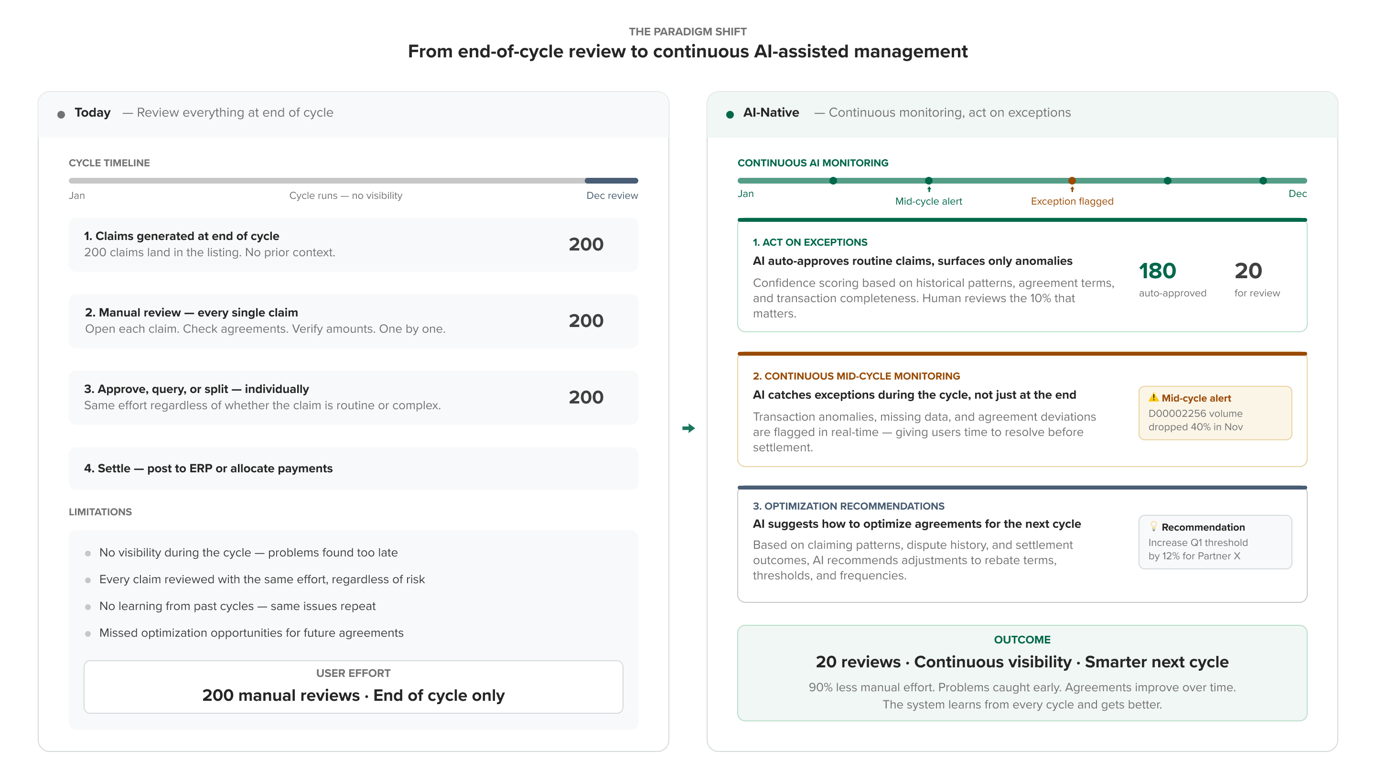Click the up arrow below Exception flagged
The width and height of the screenshot is (1376, 784).
coord(1072,189)
